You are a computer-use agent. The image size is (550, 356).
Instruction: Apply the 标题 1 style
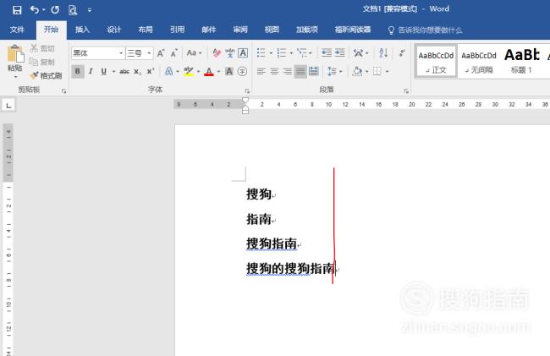point(521,61)
